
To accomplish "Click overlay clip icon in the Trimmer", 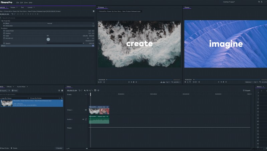I will tap(164, 82).
